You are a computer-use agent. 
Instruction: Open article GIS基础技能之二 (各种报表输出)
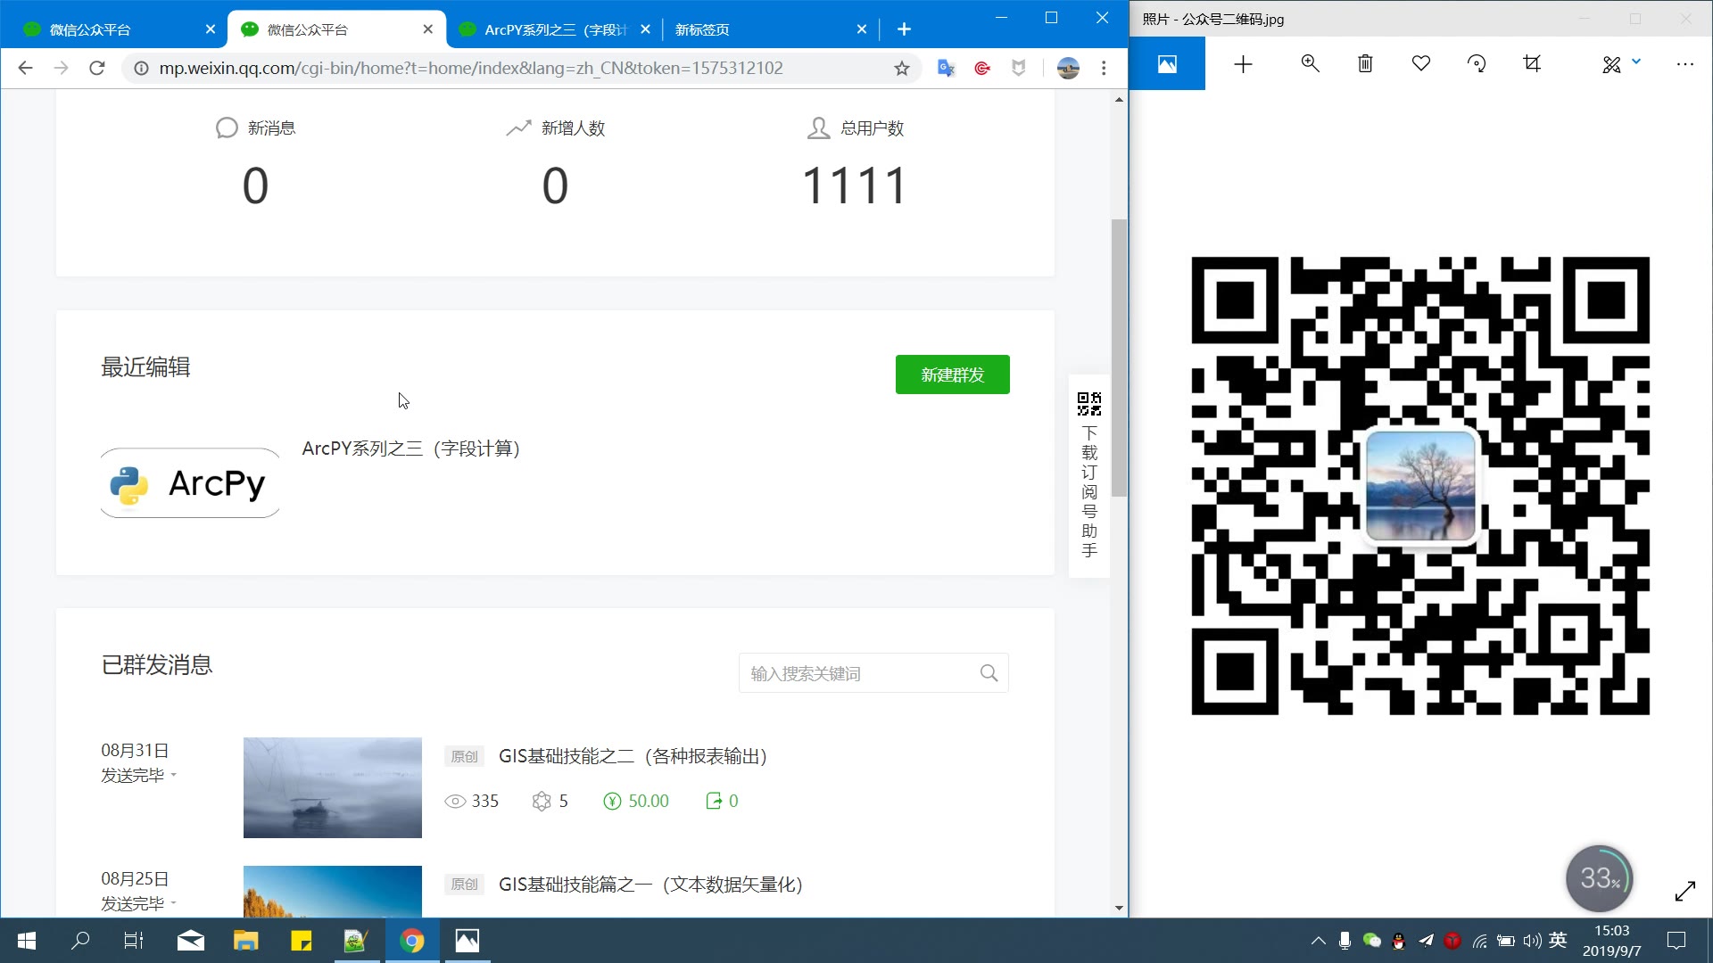point(633,756)
